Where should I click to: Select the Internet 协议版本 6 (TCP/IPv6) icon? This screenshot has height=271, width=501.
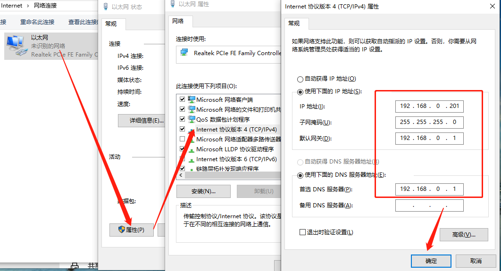pos(192,159)
